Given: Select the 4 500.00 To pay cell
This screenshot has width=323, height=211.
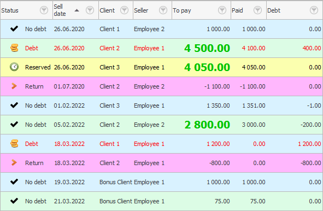Looking at the screenshot, I should click(x=207, y=48).
